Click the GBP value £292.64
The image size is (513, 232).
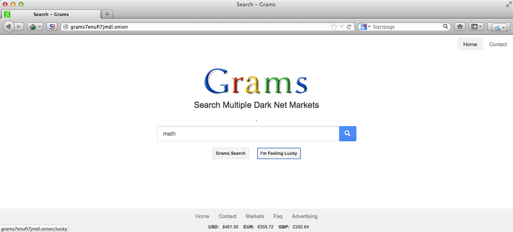pos(301,227)
